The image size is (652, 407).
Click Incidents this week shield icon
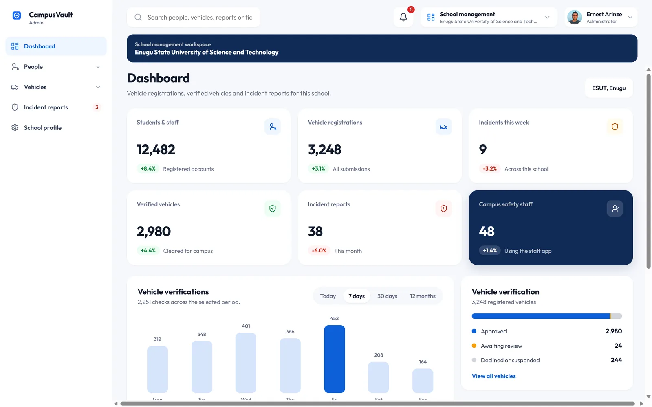(615, 127)
